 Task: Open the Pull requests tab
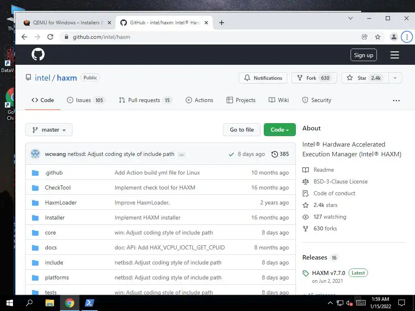coord(145,100)
